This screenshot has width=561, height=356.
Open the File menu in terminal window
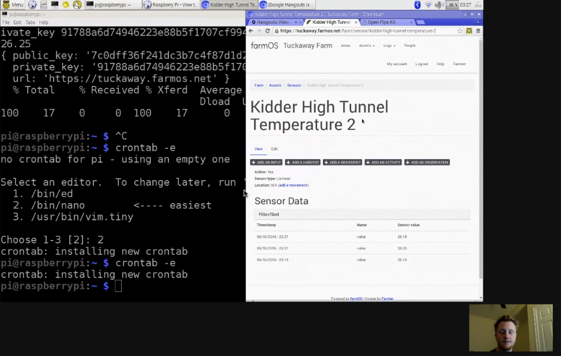point(6,22)
